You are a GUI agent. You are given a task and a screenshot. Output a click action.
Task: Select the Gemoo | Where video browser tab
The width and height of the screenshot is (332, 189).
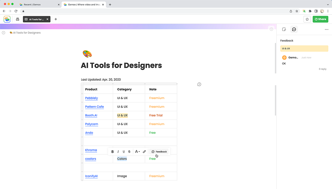(x=84, y=5)
